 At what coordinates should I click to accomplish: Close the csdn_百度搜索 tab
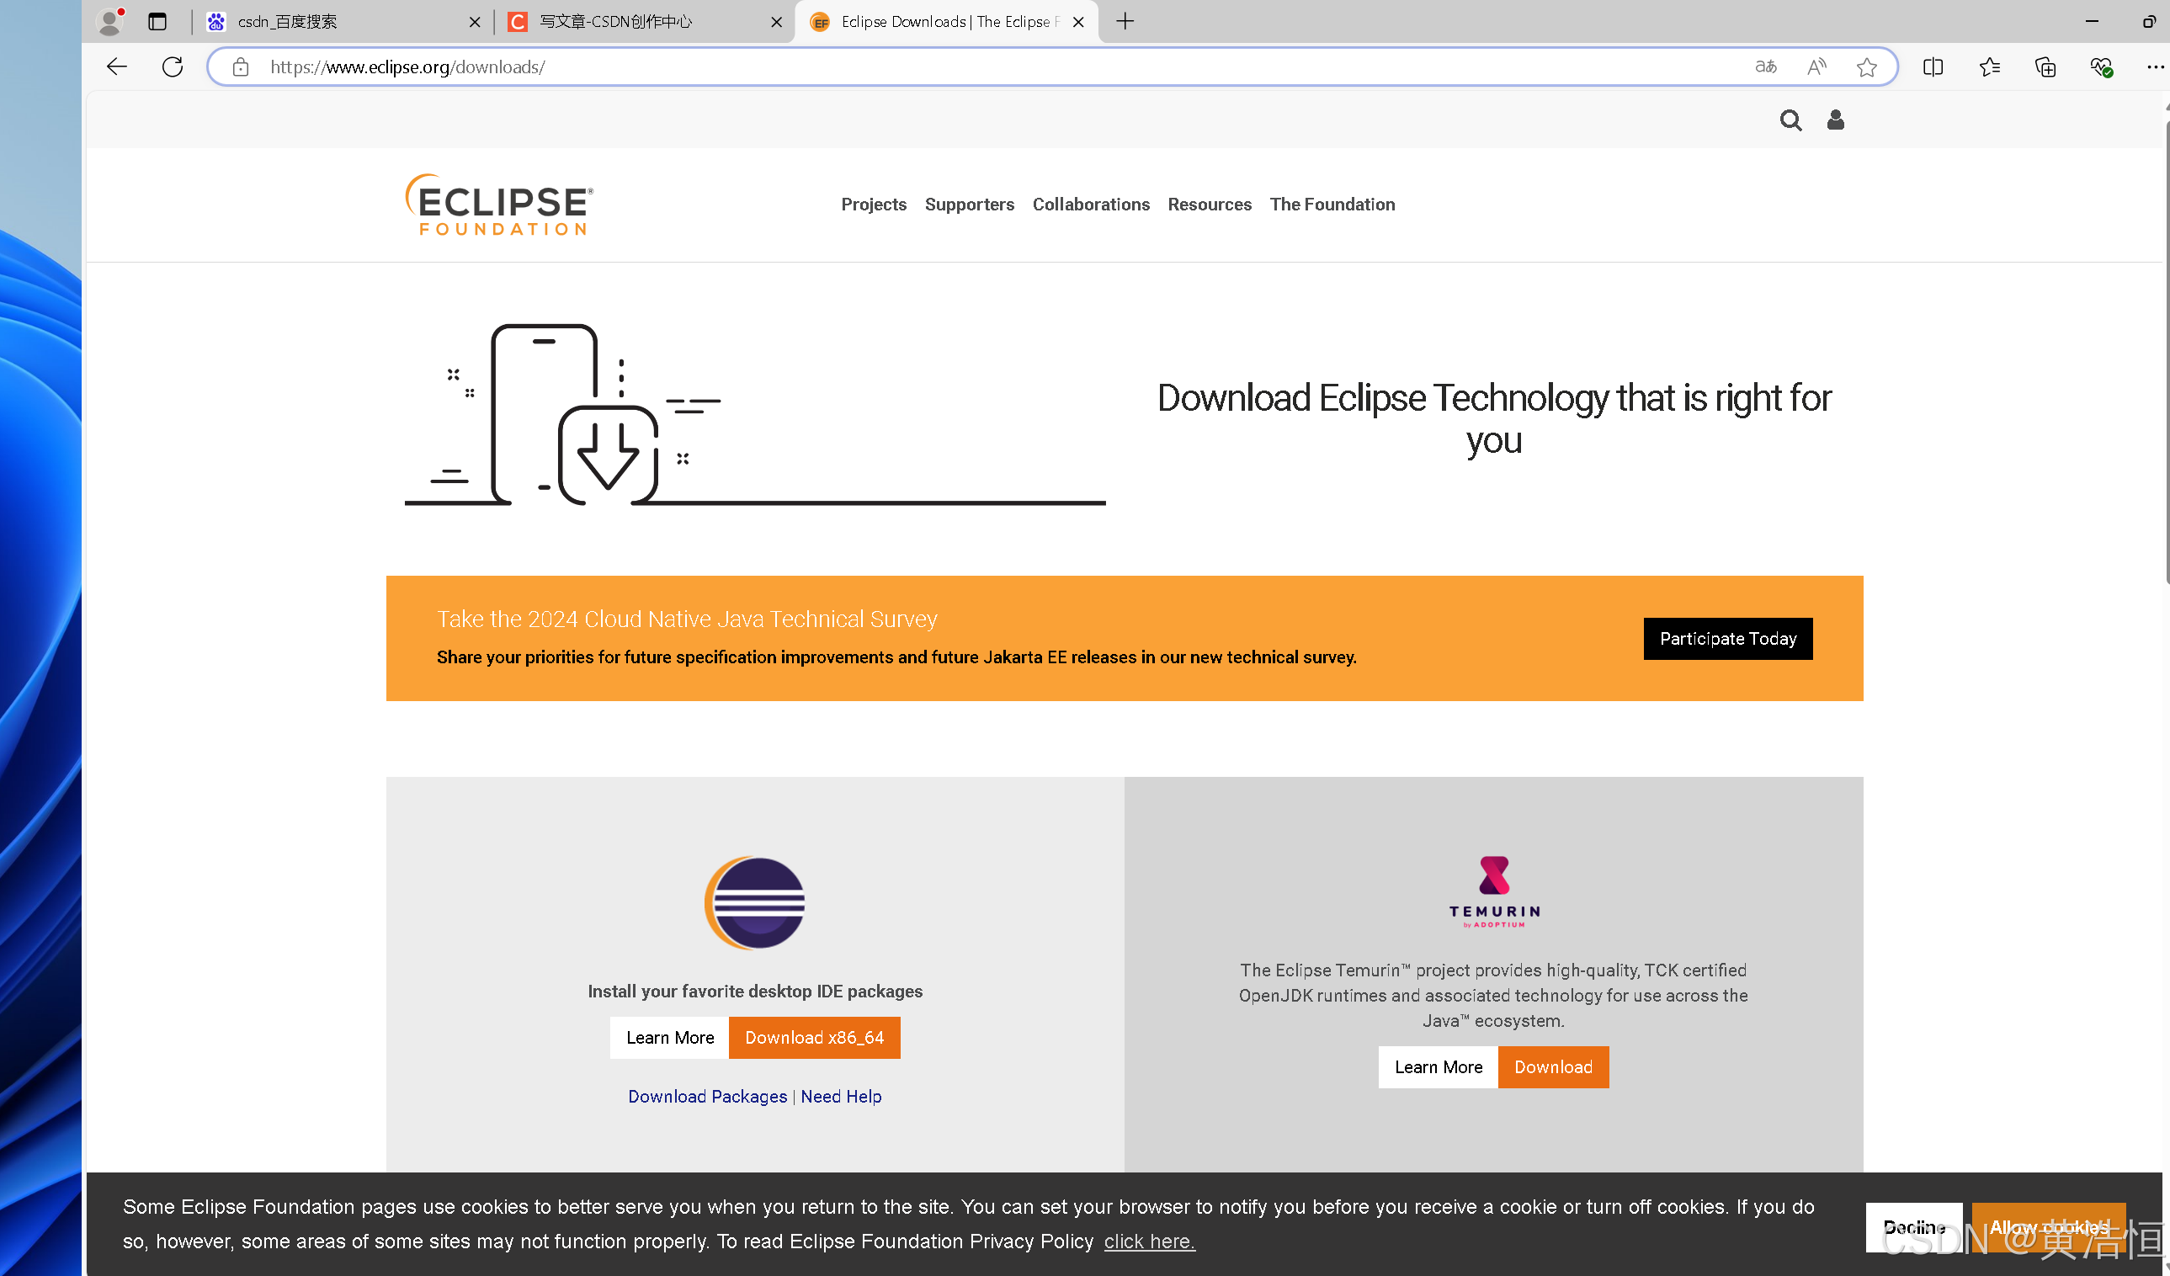pyautogui.click(x=475, y=22)
